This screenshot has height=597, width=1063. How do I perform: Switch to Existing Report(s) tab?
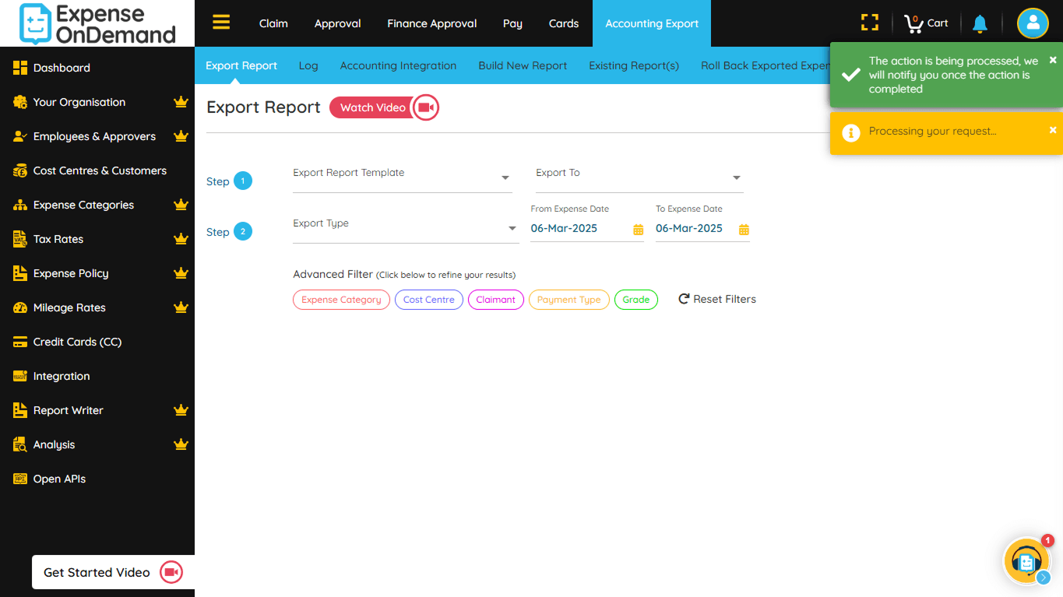[634, 65]
